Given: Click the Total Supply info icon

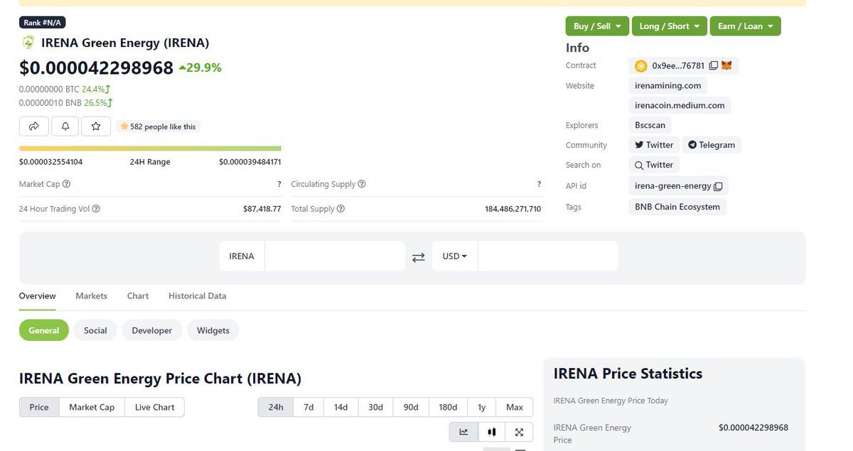Looking at the screenshot, I should (340, 210).
